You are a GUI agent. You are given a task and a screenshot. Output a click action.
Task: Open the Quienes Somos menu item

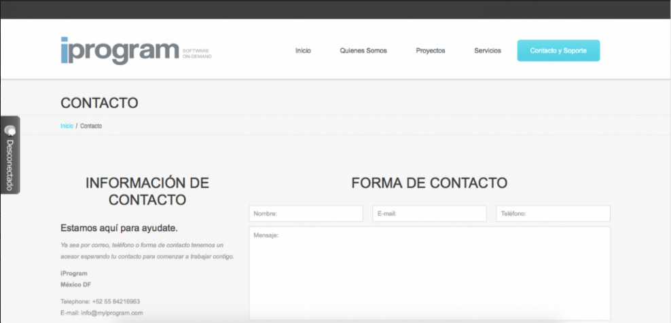pos(363,51)
